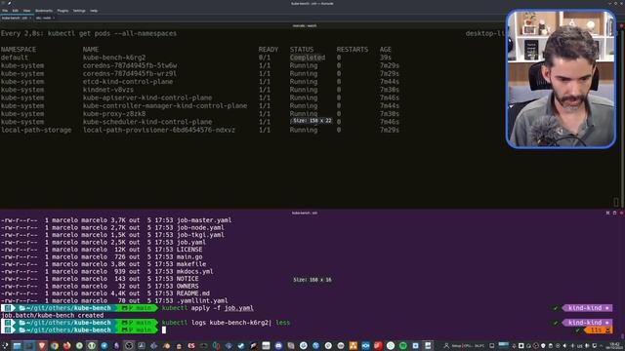Select pod name kube-bench-k6rg2 in the watch output
Image resolution: width=625 pixels, height=351 pixels.
(x=114, y=58)
